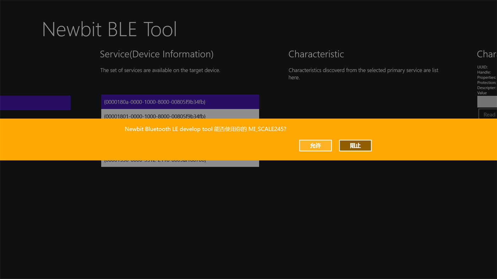
Task: Click the Descripter: label
Action: click(486, 87)
